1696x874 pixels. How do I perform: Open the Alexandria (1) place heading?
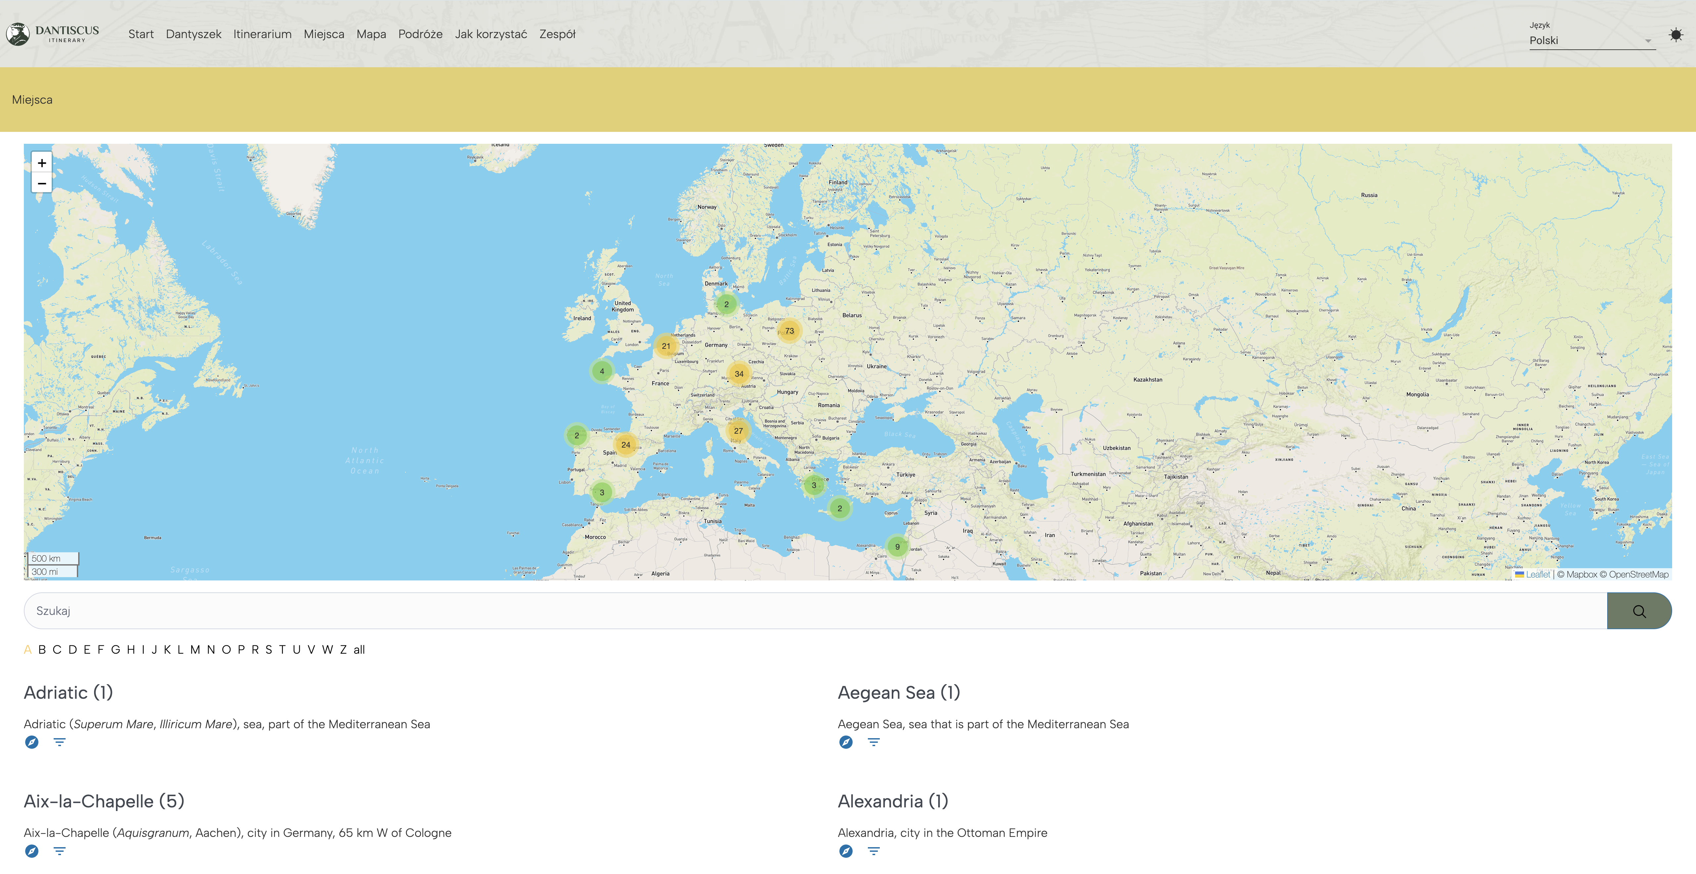tap(893, 801)
